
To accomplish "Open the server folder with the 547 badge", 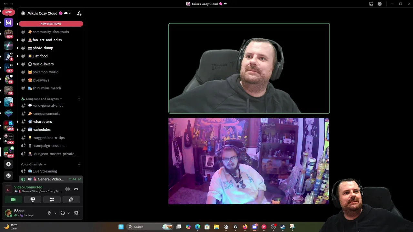I will (x=8, y=151).
